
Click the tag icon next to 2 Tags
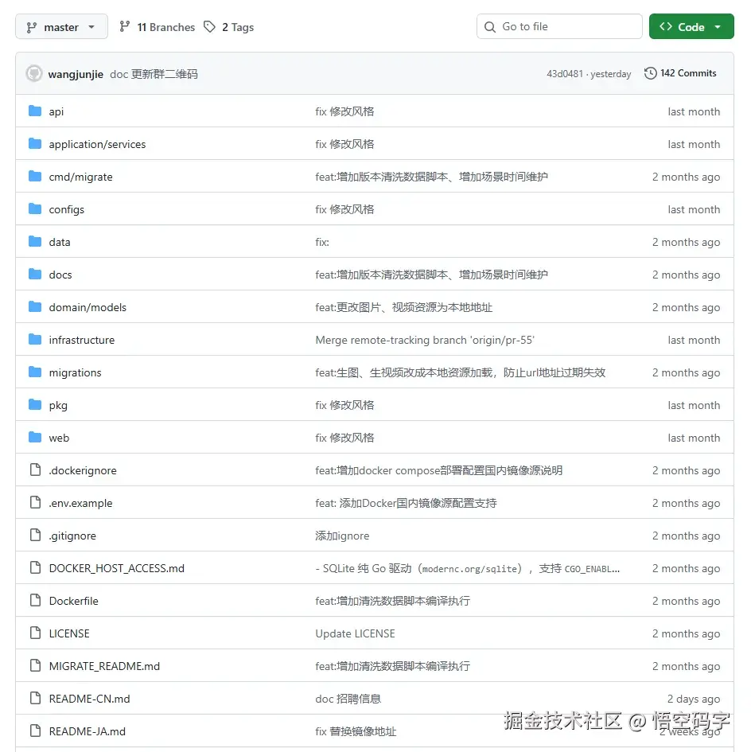(208, 26)
